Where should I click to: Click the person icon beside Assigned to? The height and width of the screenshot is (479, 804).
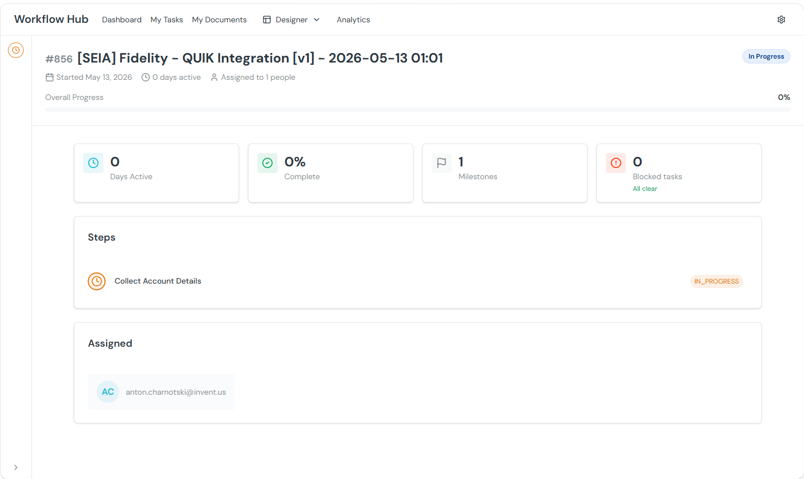214,78
